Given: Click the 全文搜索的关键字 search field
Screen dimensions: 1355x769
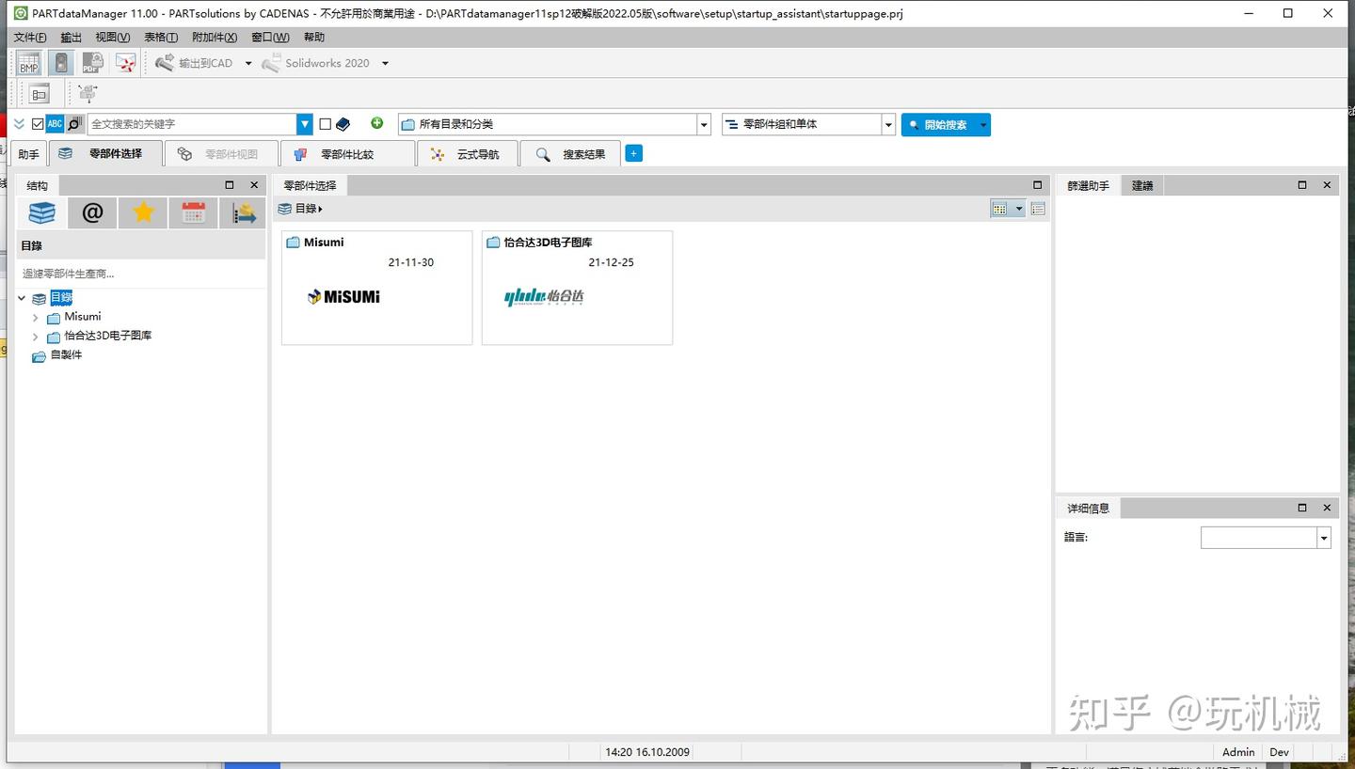Looking at the screenshot, I should 192,124.
